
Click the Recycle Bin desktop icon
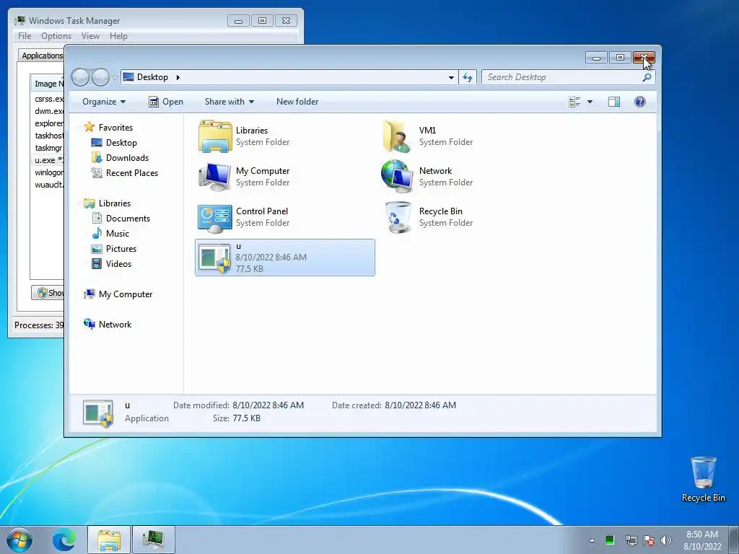click(x=703, y=479)
